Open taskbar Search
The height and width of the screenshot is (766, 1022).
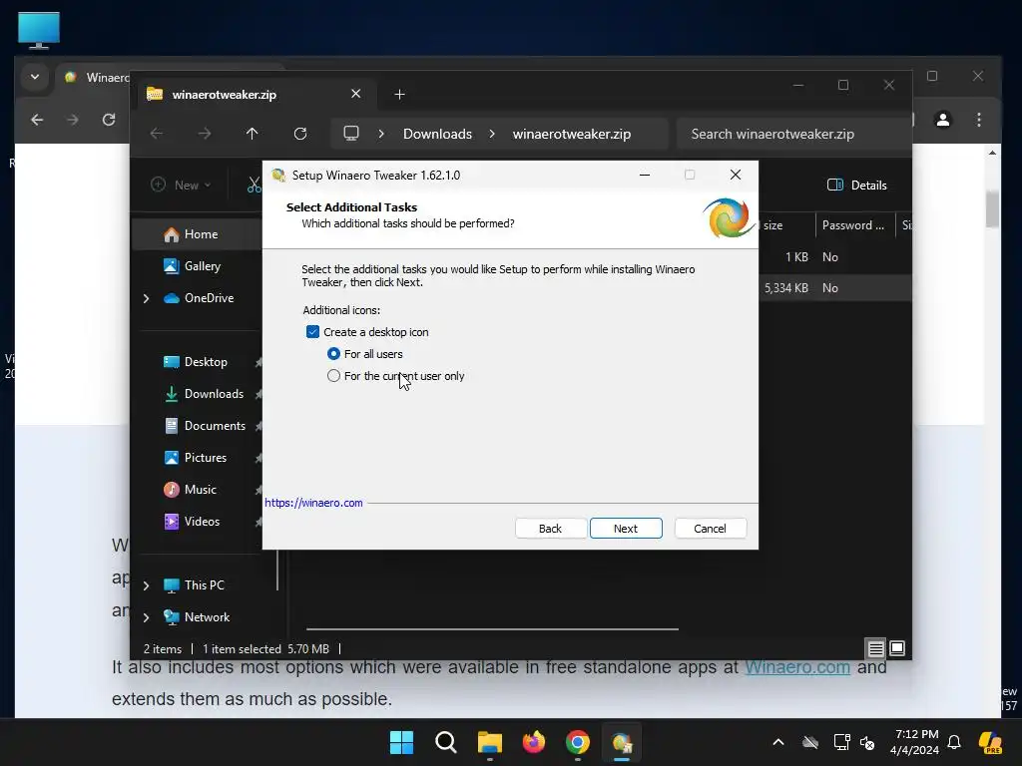pyautogui.click(x=446, y=742)
